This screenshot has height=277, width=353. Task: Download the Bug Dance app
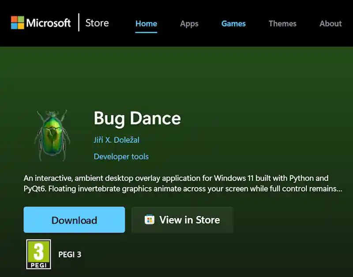(x=74, y=220)
